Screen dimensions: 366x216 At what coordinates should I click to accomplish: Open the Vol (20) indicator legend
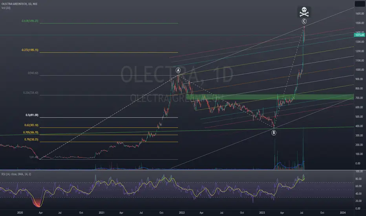point(6,8)
